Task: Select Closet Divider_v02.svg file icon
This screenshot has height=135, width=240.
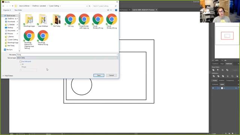Action: 112,19
